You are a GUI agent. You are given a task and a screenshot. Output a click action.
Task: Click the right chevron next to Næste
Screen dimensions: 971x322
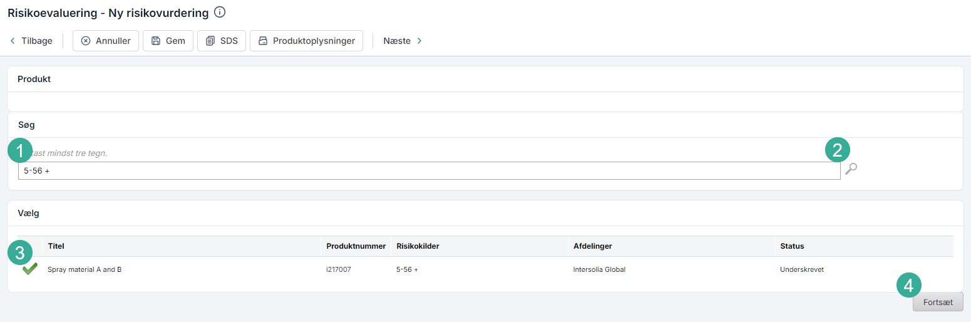point(419,41)
